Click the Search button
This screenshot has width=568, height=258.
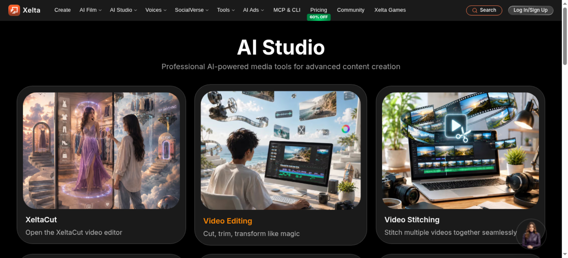tap(484, 10)
